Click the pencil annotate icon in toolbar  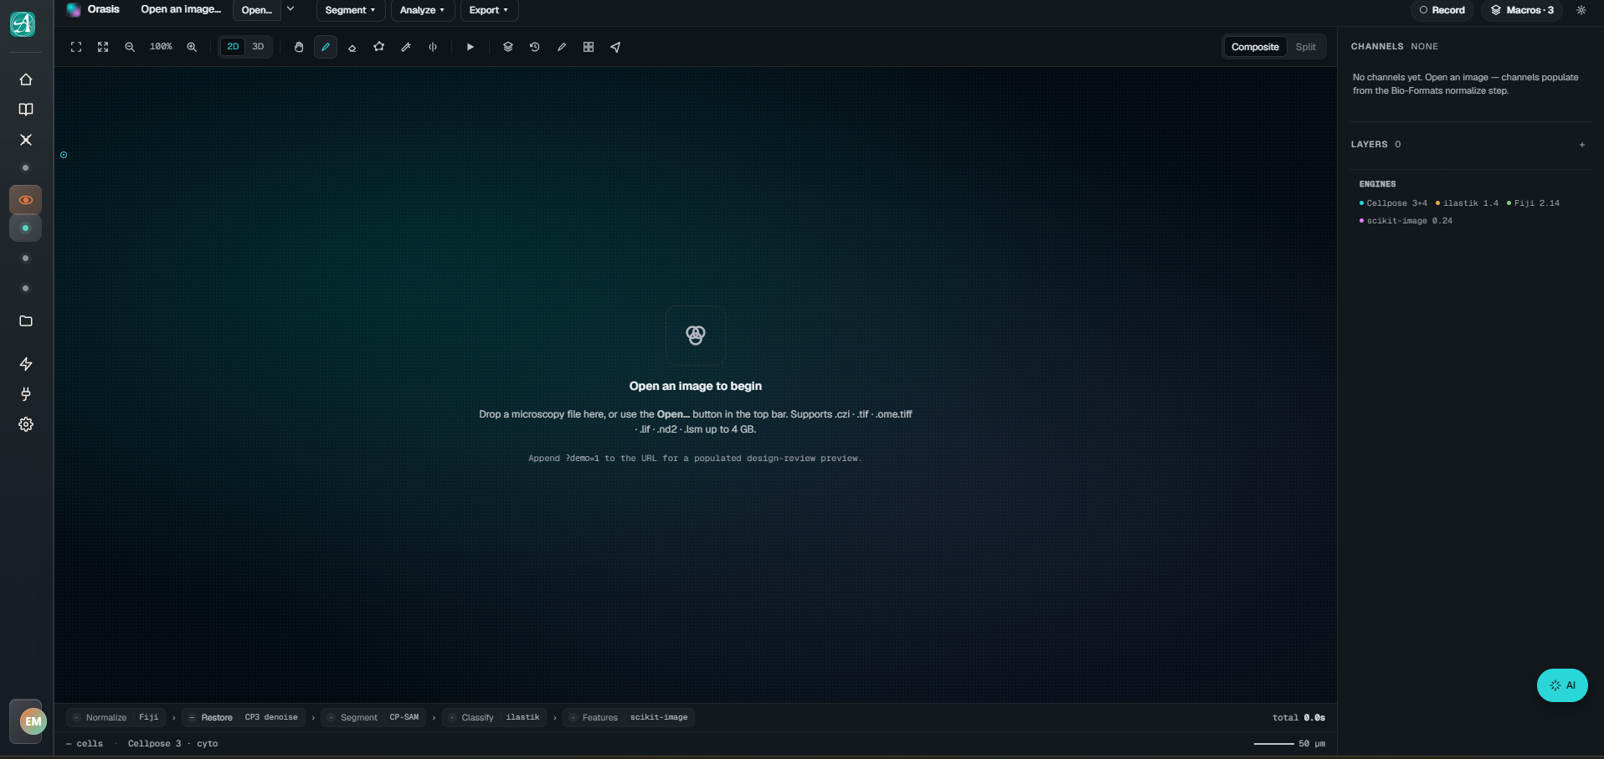562,47
